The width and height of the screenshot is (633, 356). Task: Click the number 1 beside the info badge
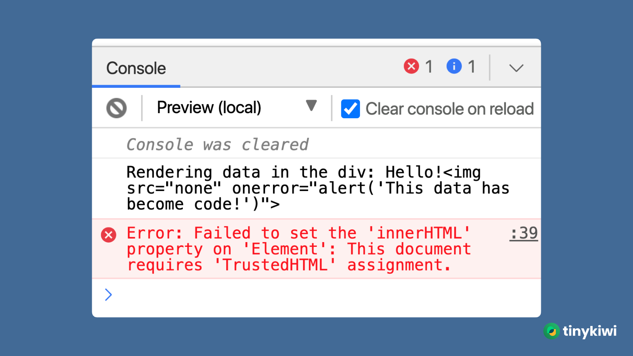click(472, 66)
